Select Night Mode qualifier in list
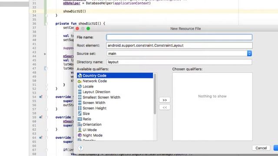This screenshot has height=156, width=278. point(115,135)
